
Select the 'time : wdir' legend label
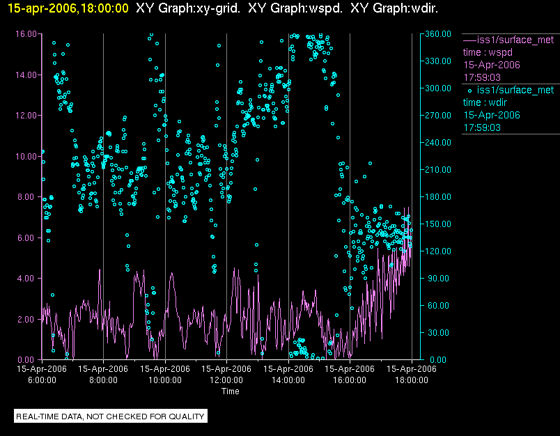(487, 102)
